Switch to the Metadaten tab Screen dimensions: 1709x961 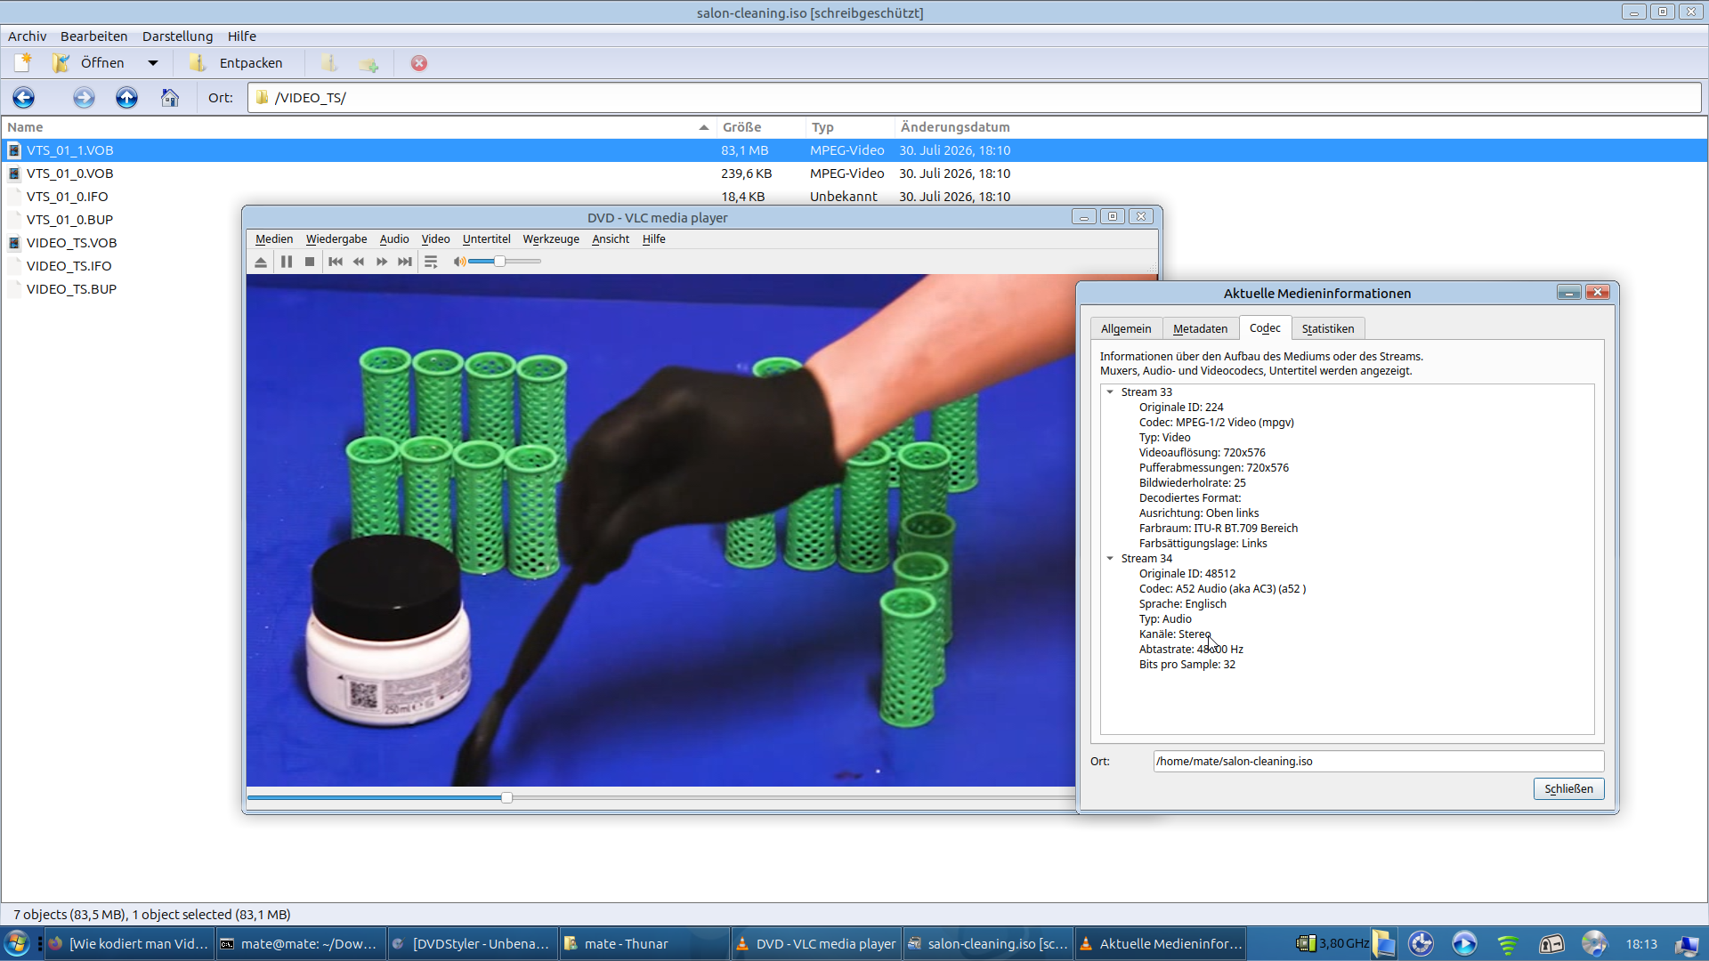click(x=1200, y=329)
